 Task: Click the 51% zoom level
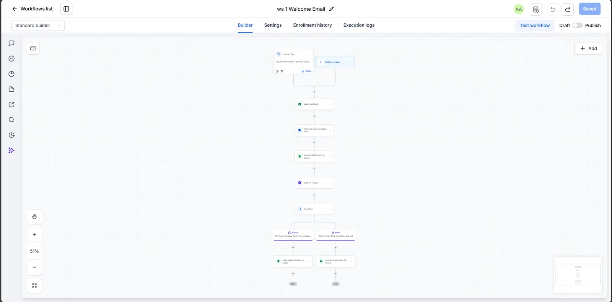(x=34, y=251)
